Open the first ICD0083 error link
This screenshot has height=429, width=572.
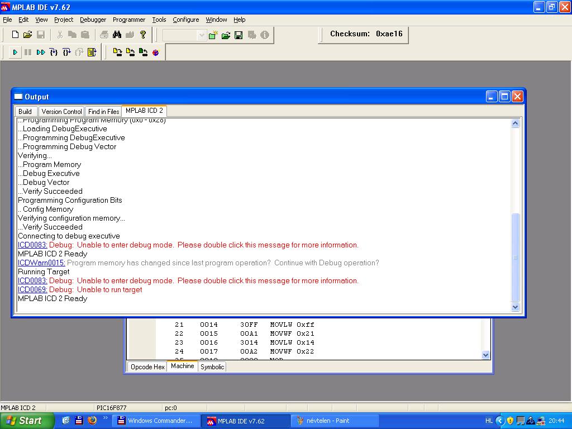pyautogui.click(x=32, y=245)
